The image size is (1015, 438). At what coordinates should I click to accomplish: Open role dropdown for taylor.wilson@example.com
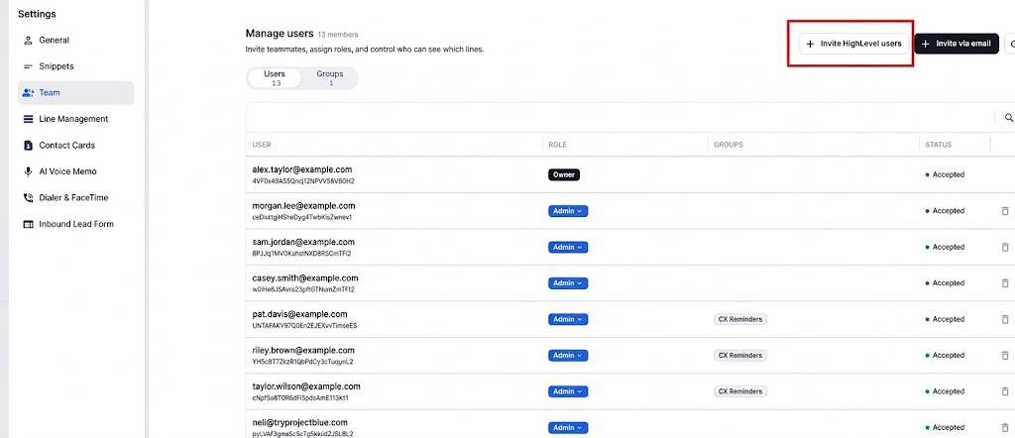tap(568, 391)
